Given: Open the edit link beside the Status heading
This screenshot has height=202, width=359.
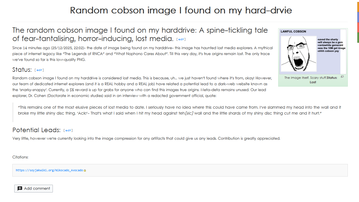Looking at the screenshot, I should coord(39,70).
